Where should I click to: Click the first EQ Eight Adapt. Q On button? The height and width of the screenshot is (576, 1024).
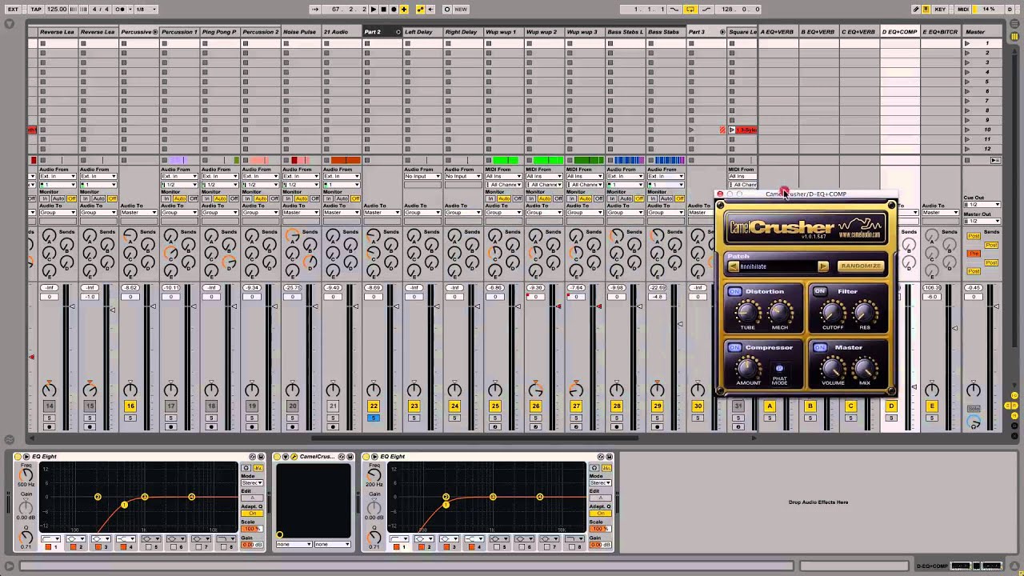[253, 514]
